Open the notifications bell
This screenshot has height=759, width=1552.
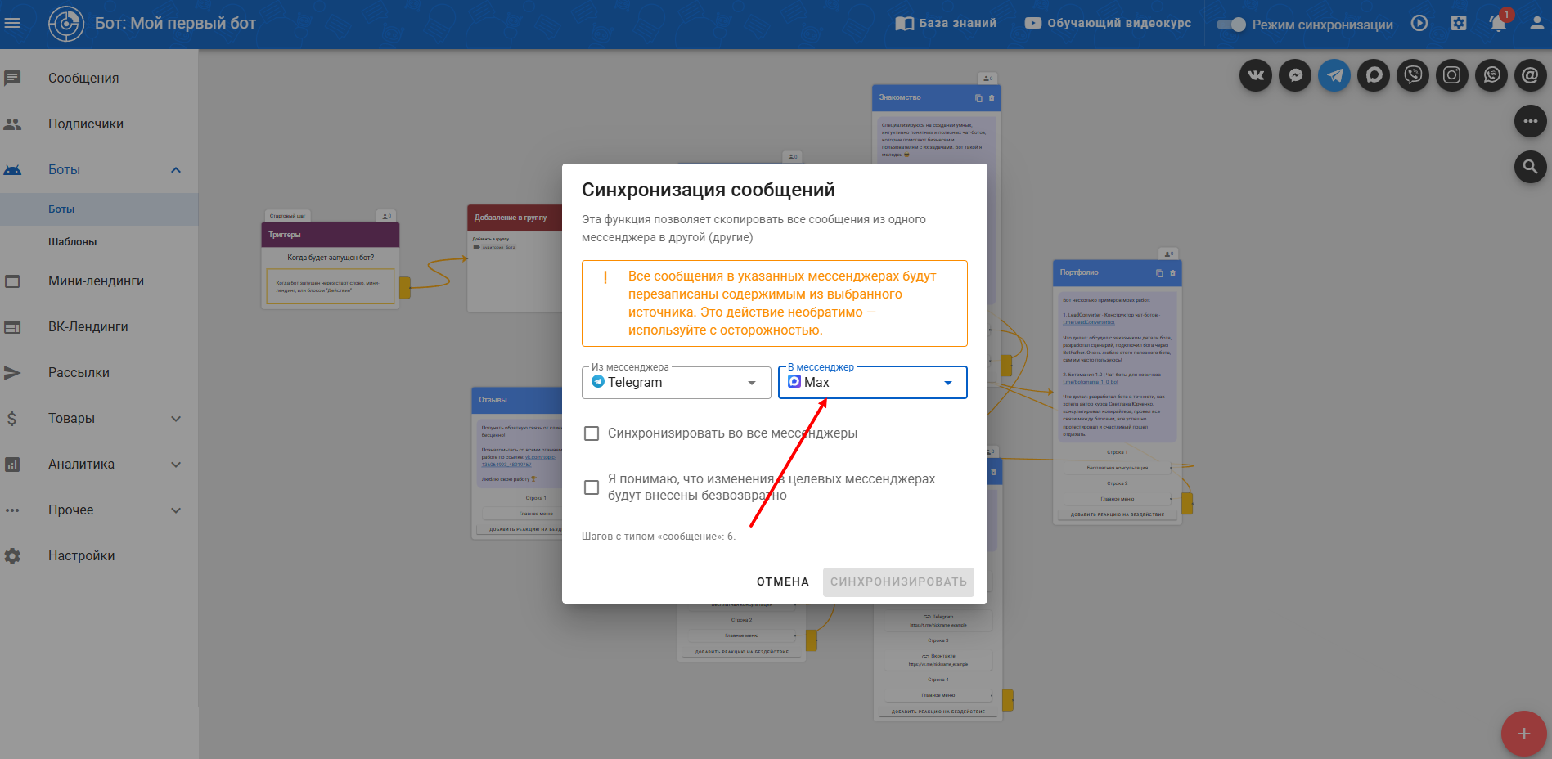1498,24
